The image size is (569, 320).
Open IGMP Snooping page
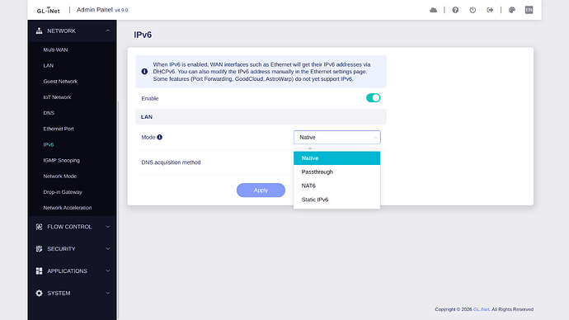click(61, 160)
